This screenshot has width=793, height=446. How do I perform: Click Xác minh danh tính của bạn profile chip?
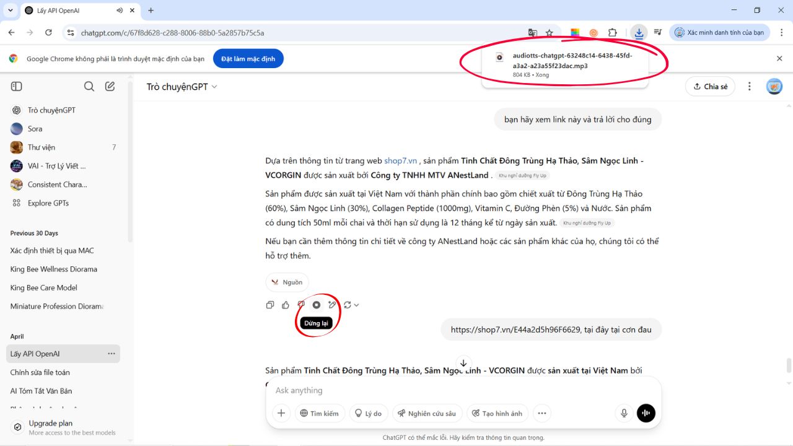(x=720, y=33)
